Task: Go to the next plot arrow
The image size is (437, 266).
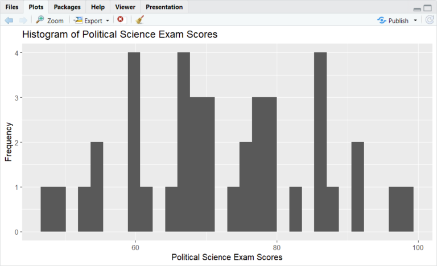Action: click(x=22, y=20)
